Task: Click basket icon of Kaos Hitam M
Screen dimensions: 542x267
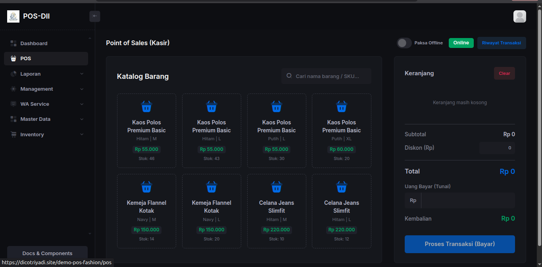Action: tap(146, 107)
